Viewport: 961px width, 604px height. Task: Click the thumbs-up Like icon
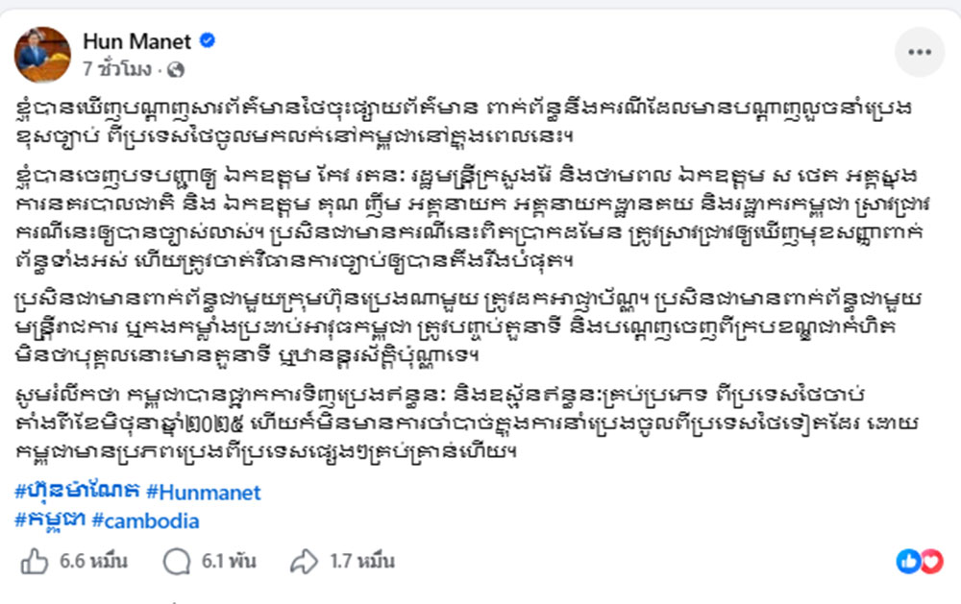click(x=35, y=562)
